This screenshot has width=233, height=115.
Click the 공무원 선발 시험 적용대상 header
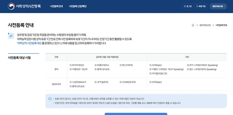[107, 57]
